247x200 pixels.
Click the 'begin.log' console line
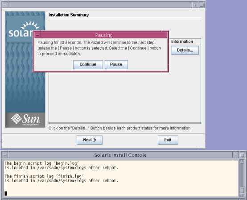coord(42,163)
